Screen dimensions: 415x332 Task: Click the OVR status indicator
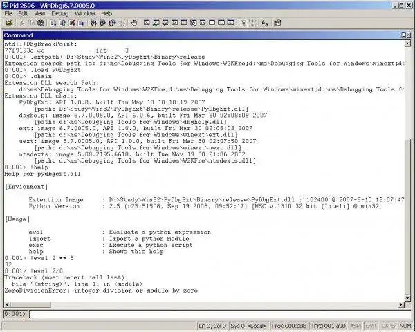[x=371, y=326]
